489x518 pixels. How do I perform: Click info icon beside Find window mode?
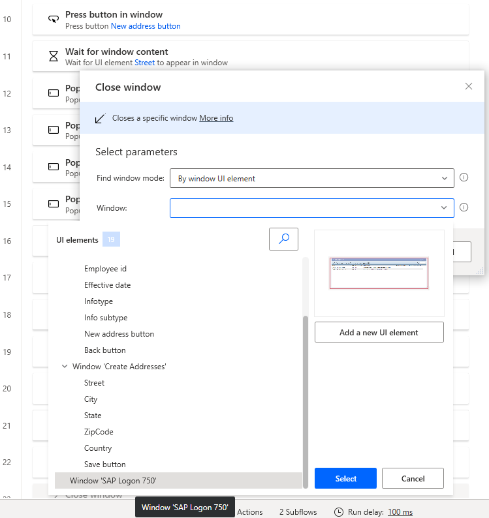click(464, 177)
